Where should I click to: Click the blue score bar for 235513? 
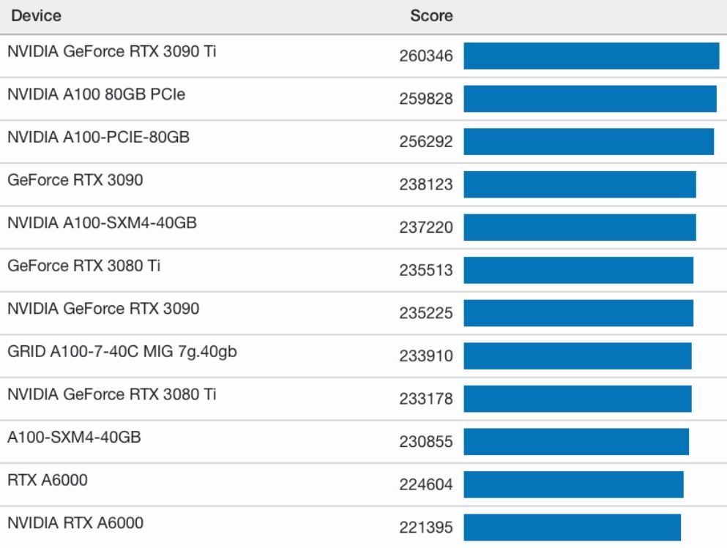click(578, 270)
